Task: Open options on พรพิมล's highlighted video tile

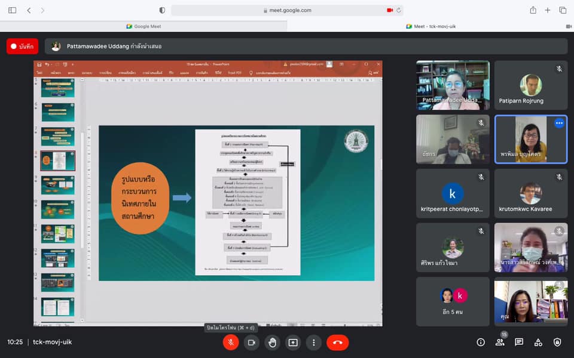Action: (559, 123)
